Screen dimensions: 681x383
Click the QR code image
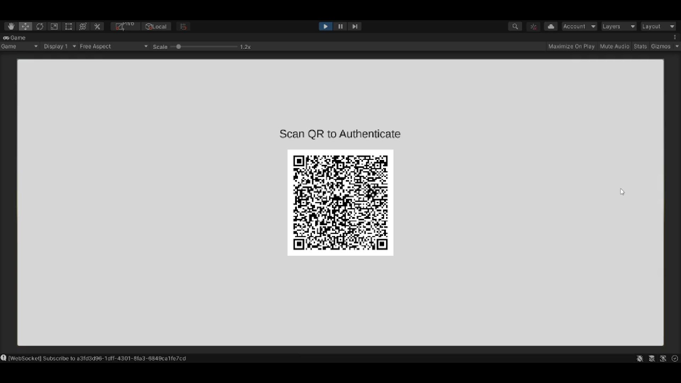pos(340,202)
